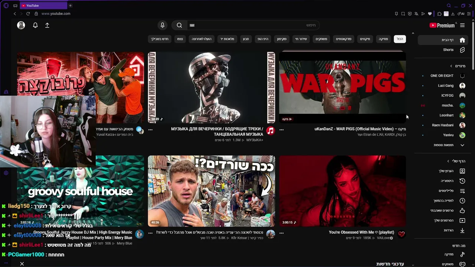
Task: Open a new browser tab
Action: pos(70,6)
